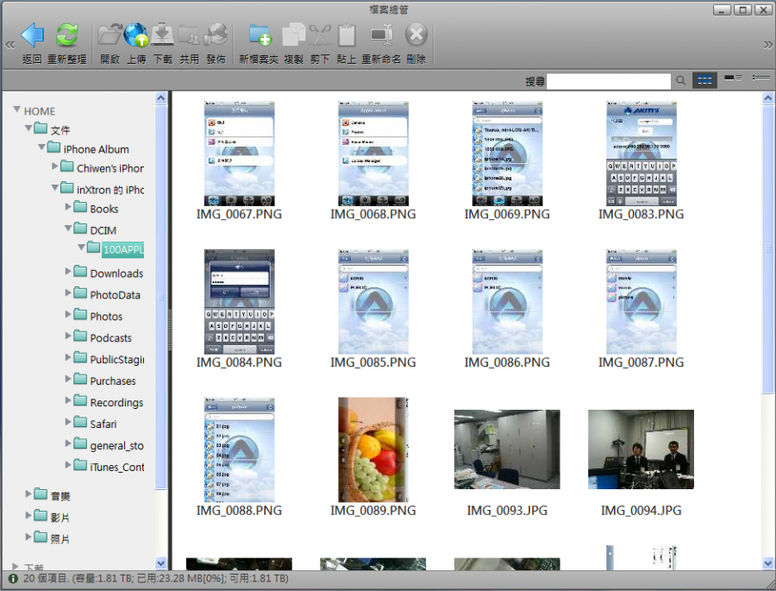Expand the 音樂 folder in the tree
Screen dimensions: 776x591
(x=29, y=494)
